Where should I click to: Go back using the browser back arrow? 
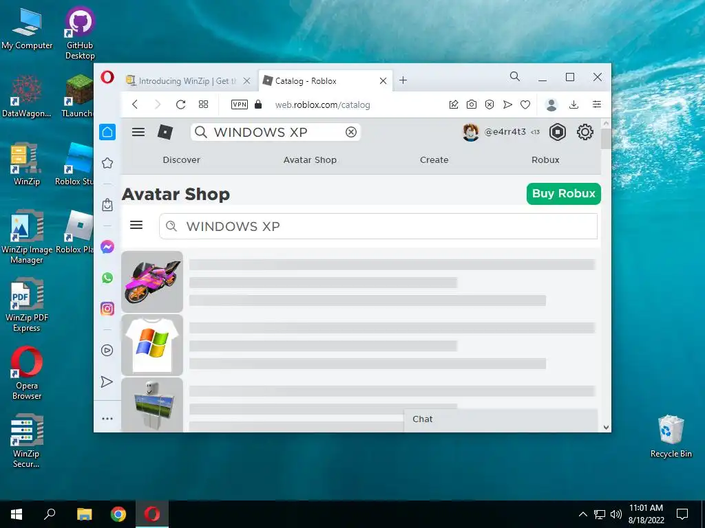135,104
